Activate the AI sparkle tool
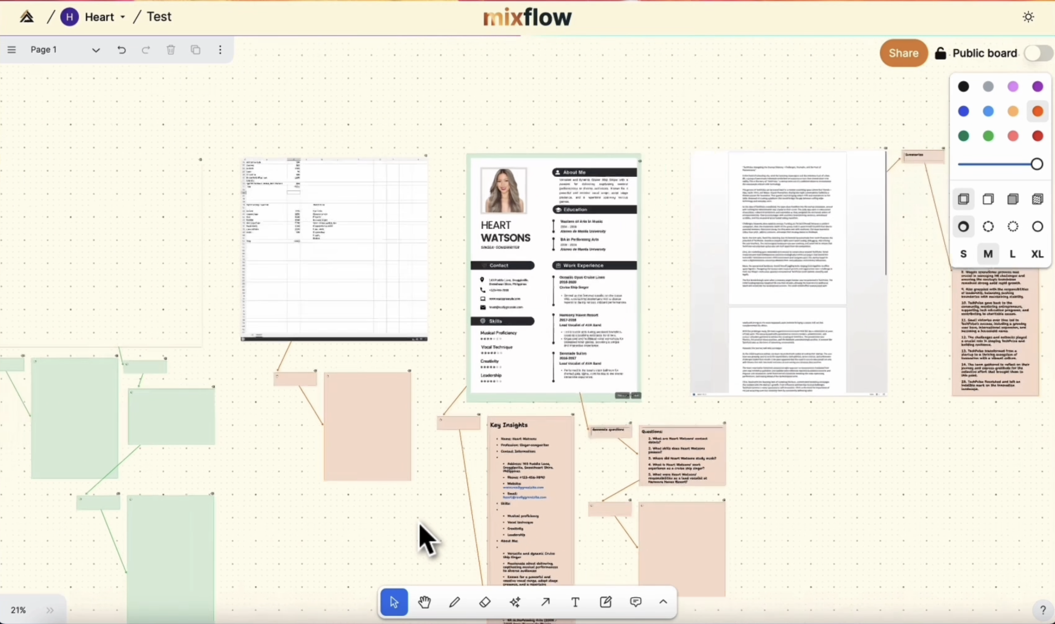The width and height of the screenshot is (1055, 624). coord(515,602)
